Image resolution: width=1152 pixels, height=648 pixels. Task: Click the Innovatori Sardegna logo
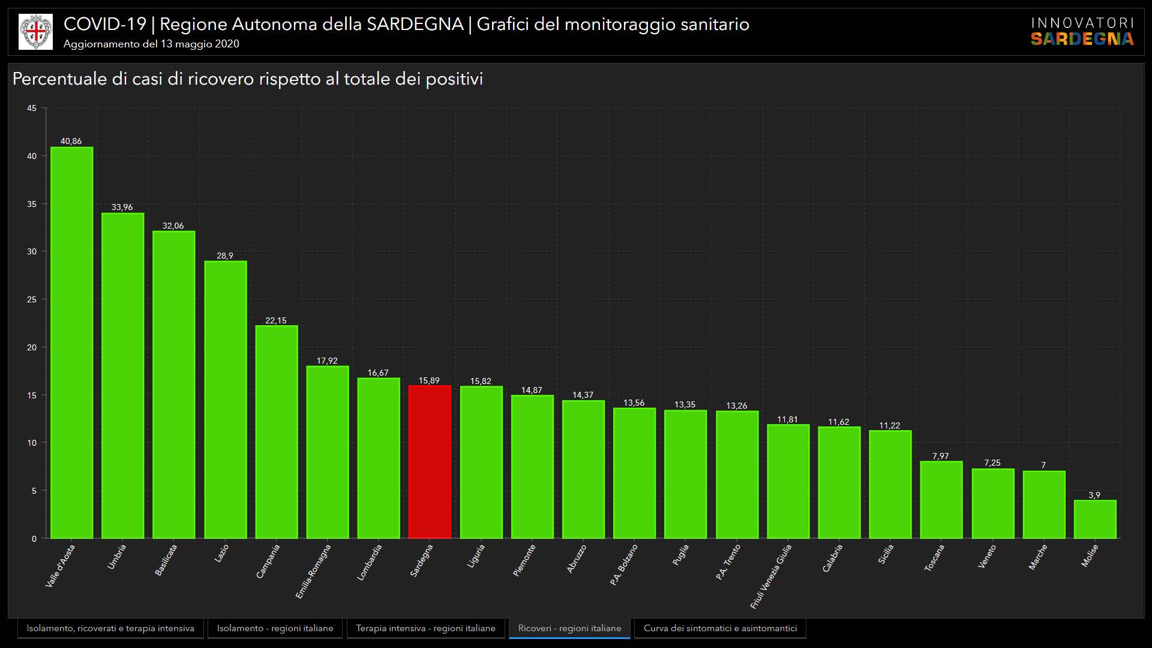coord(1082,32)
